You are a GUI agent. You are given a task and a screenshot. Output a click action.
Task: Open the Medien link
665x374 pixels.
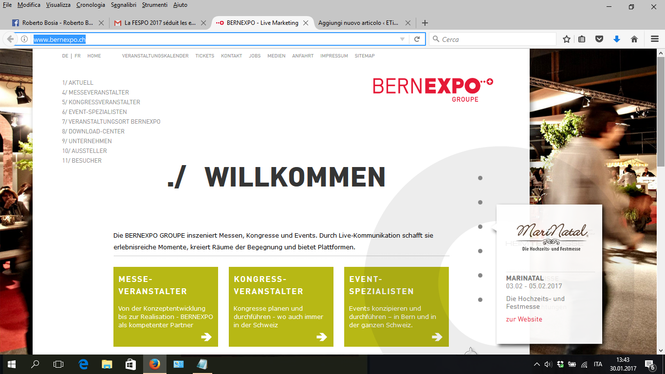coord(277,56)
